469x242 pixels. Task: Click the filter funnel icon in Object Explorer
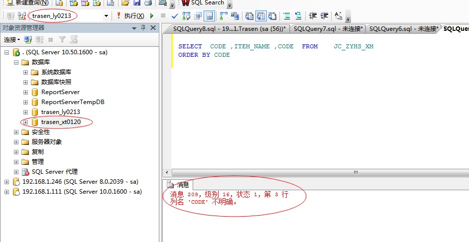[x=62, y=39]
